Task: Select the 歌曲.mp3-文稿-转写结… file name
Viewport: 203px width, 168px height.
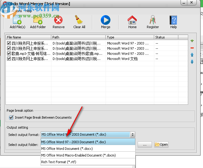Action: tap(31, 54)
